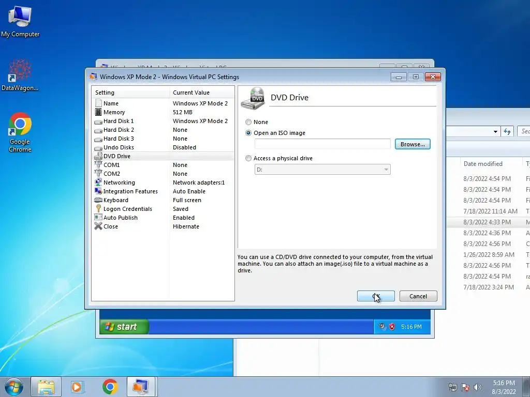530x397 pixels.
Task: Click the Browse... button
Action: (413, 144)
